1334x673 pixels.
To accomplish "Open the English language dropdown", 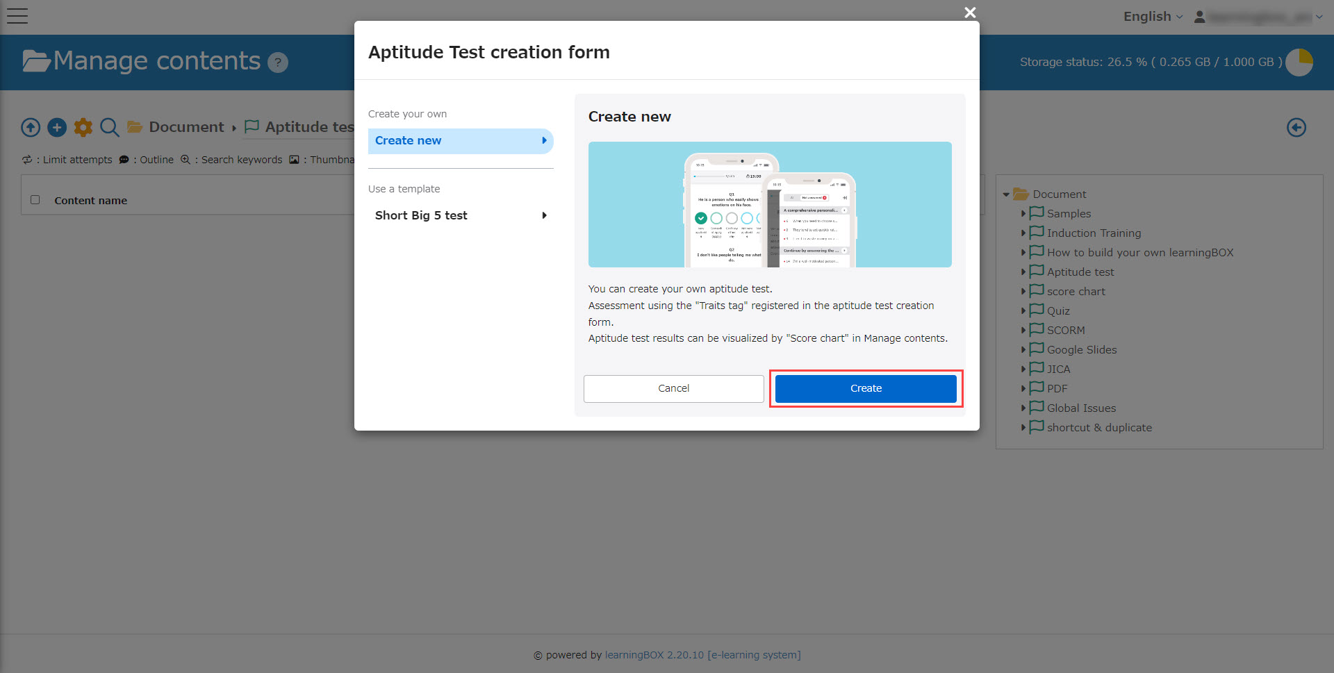I will pos(1151,16).
